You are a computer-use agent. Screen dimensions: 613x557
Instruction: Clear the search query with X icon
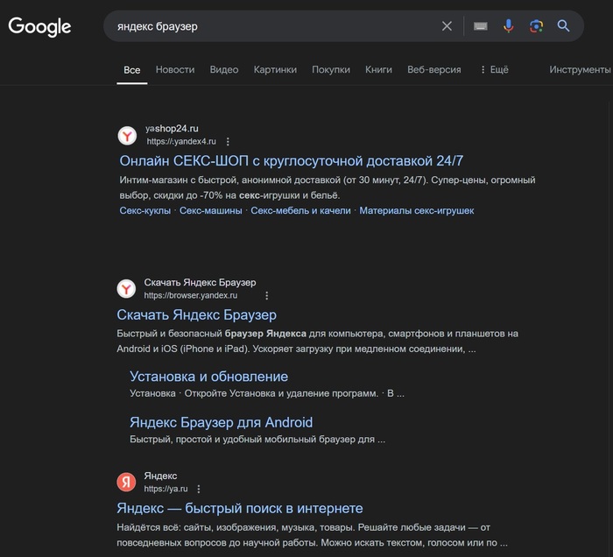point(447,26)
